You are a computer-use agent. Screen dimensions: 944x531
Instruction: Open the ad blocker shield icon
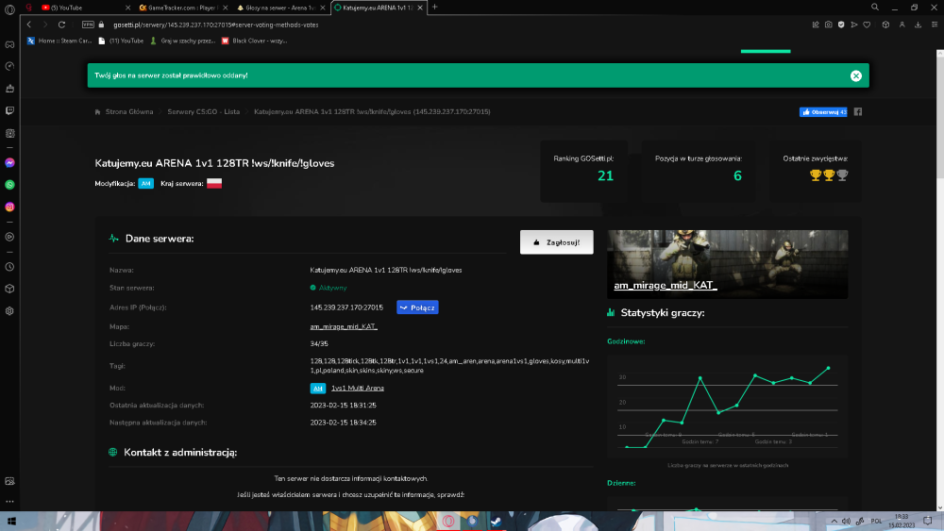coord(841,25)
